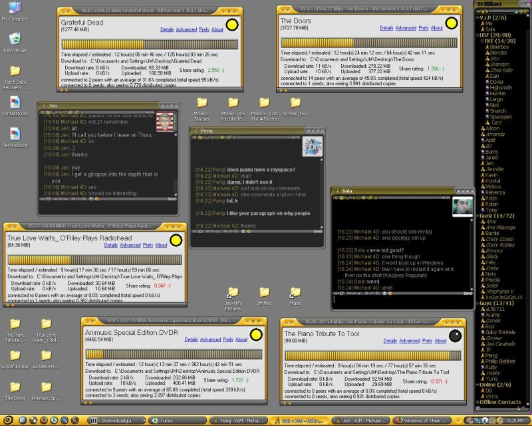Screen dimensions: 532x426
Task: Collapse the V.I.P contact group
Action: tap(477, 18)
